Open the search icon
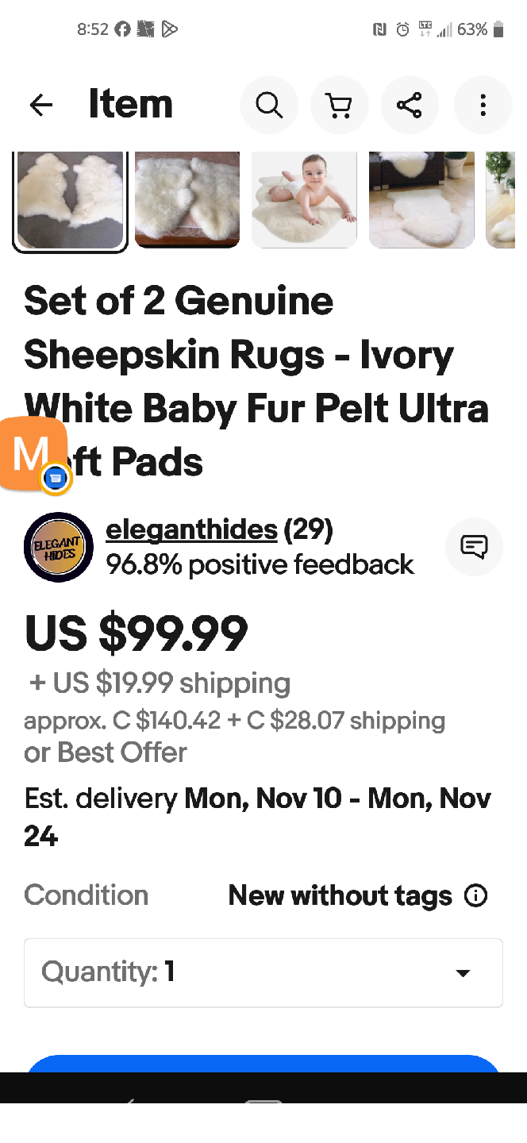The width and height of the screenshot is (527, 1143). (269, 105)
